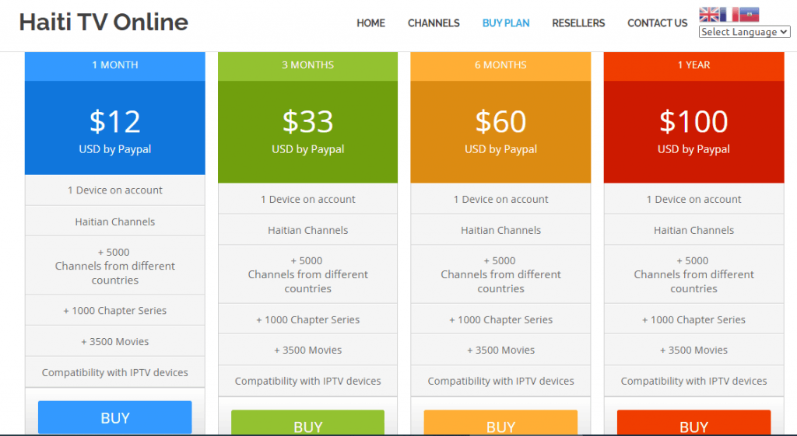Open the CONTACT US page
This screenshot has height=436, width=797.
pos(657,23)
